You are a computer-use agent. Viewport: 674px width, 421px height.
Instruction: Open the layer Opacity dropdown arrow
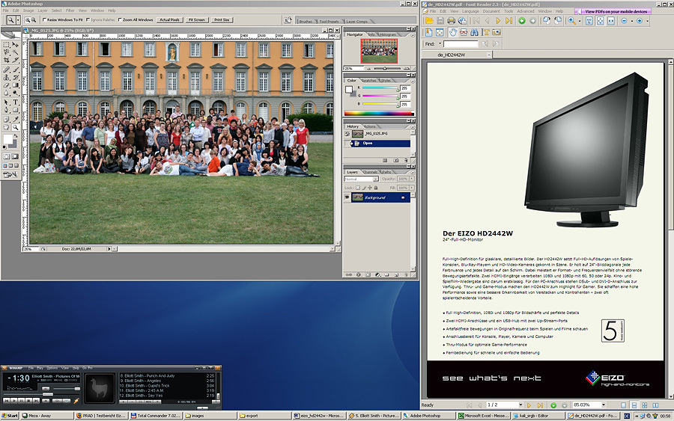(411, 179)
